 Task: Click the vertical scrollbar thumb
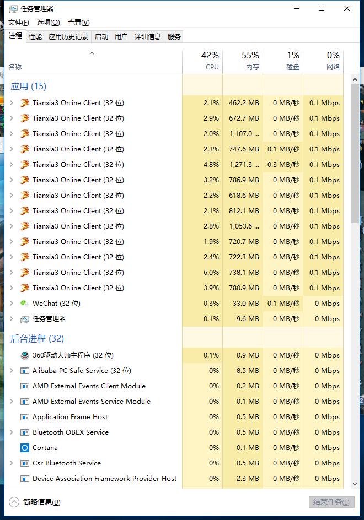(x=355, y=153)
